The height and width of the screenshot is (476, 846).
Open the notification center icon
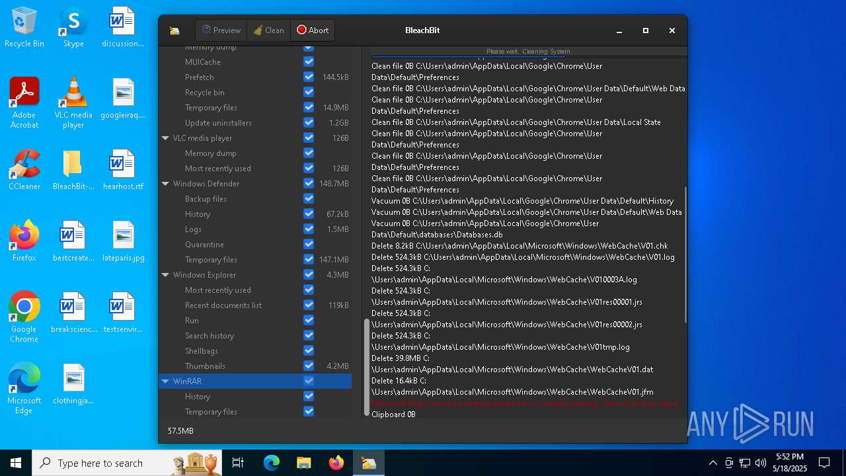tap(824, 463)
